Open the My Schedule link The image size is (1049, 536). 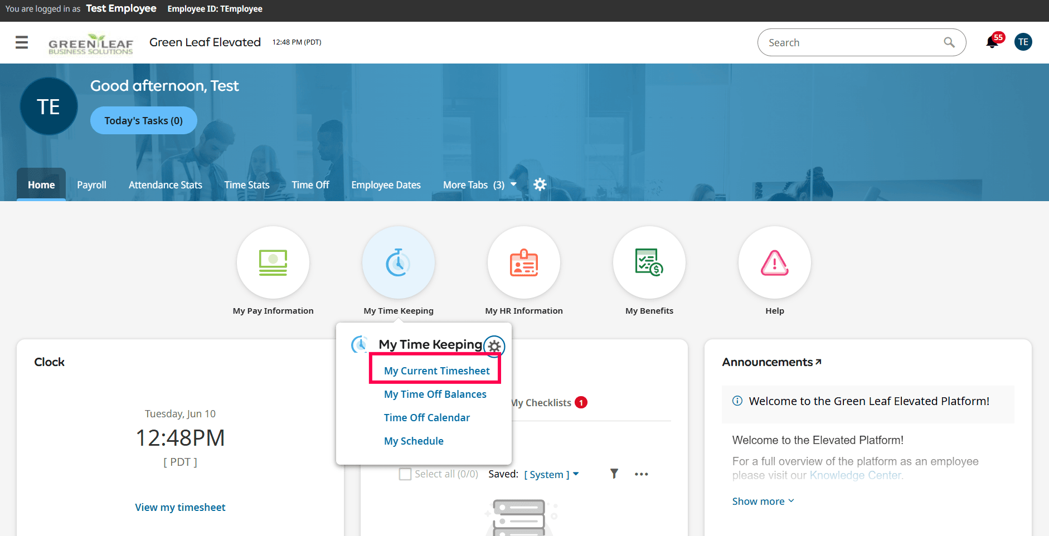pos(414,441)
